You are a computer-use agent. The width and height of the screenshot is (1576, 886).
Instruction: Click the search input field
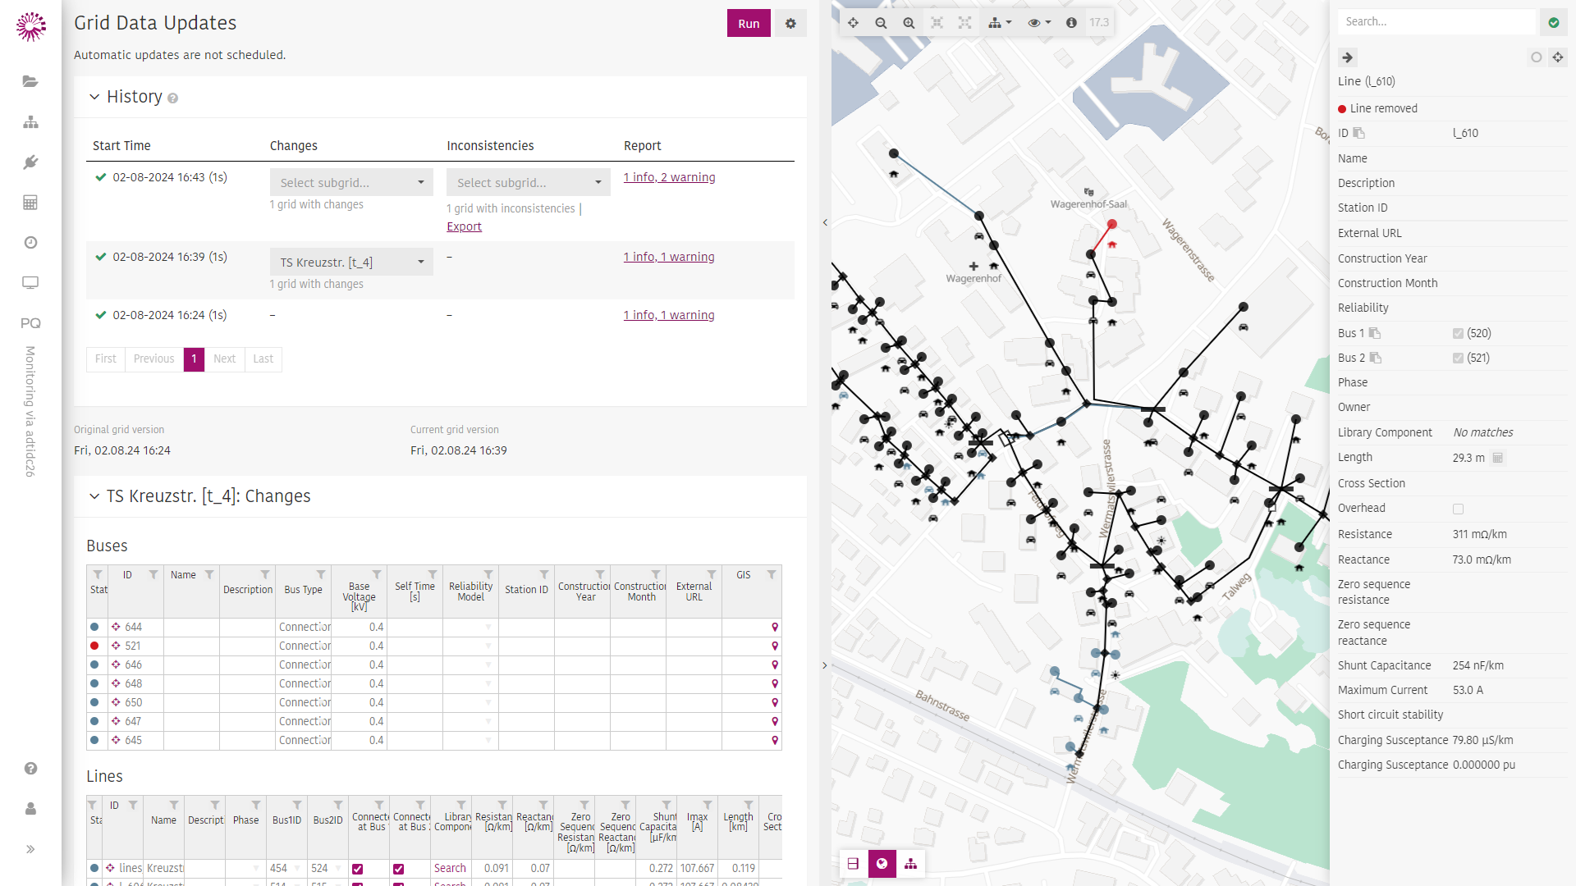(1436, 22)
